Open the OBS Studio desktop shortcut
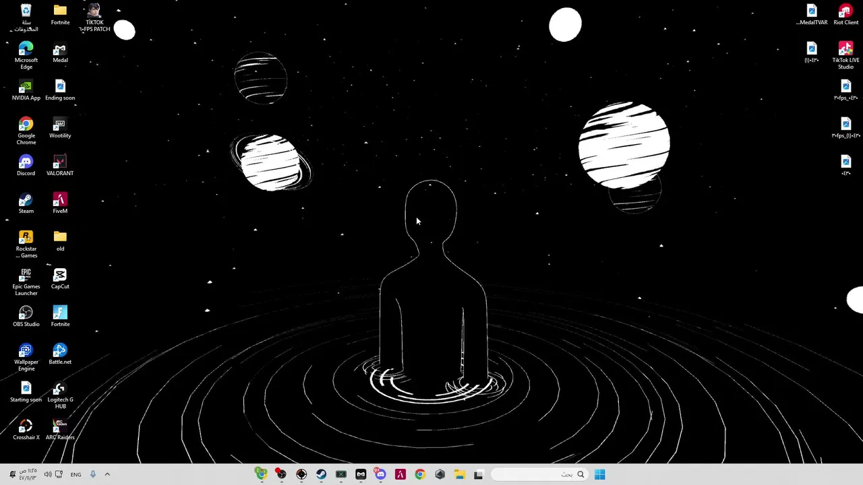This screenshot has width=863, height=485. (26, 317)
